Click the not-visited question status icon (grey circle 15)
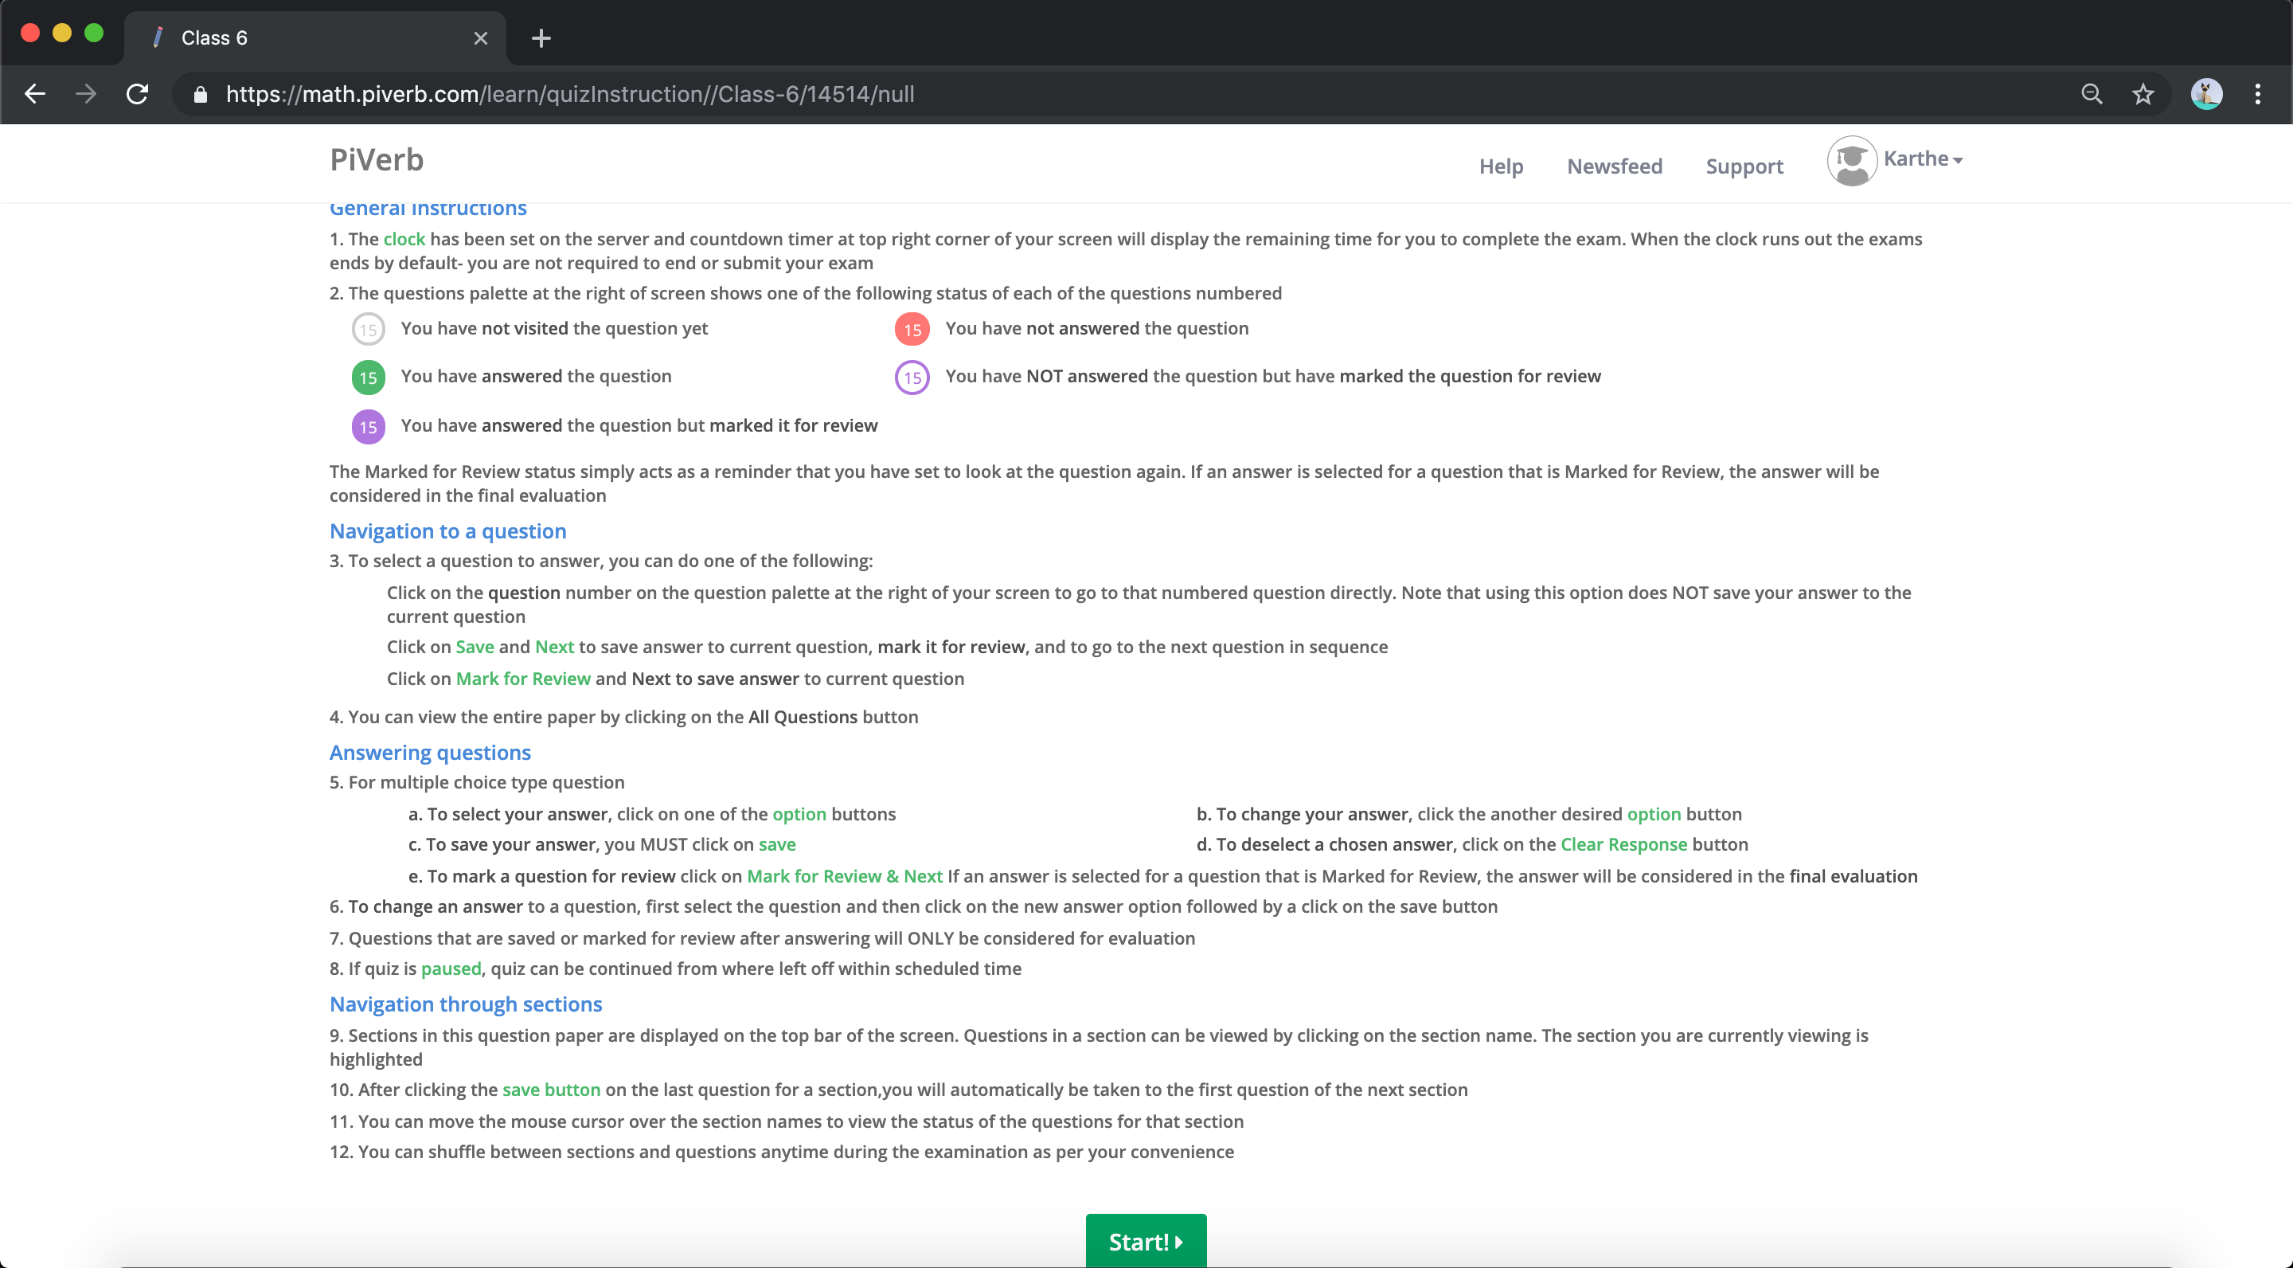Screen dimensions: 2293x1268 (369, 328)
